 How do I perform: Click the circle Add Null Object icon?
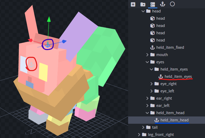(172, 4)
